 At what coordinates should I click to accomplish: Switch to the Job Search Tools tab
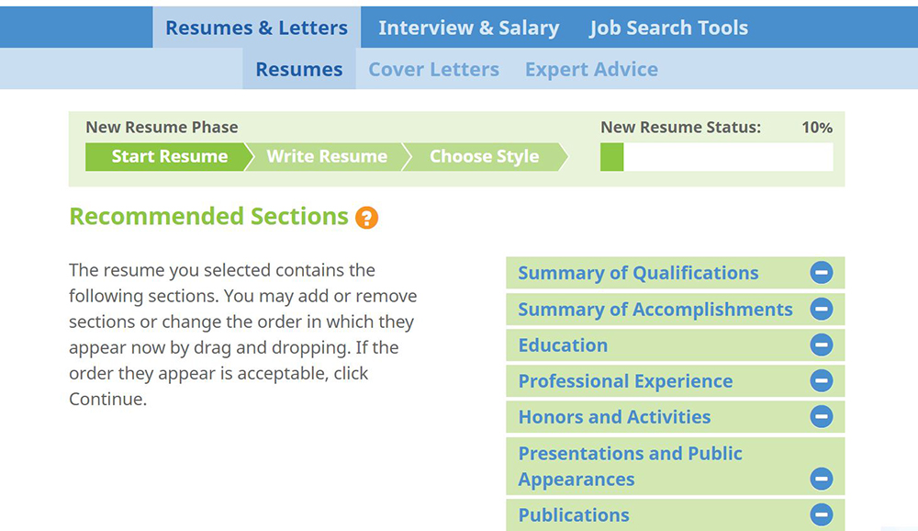668,28
